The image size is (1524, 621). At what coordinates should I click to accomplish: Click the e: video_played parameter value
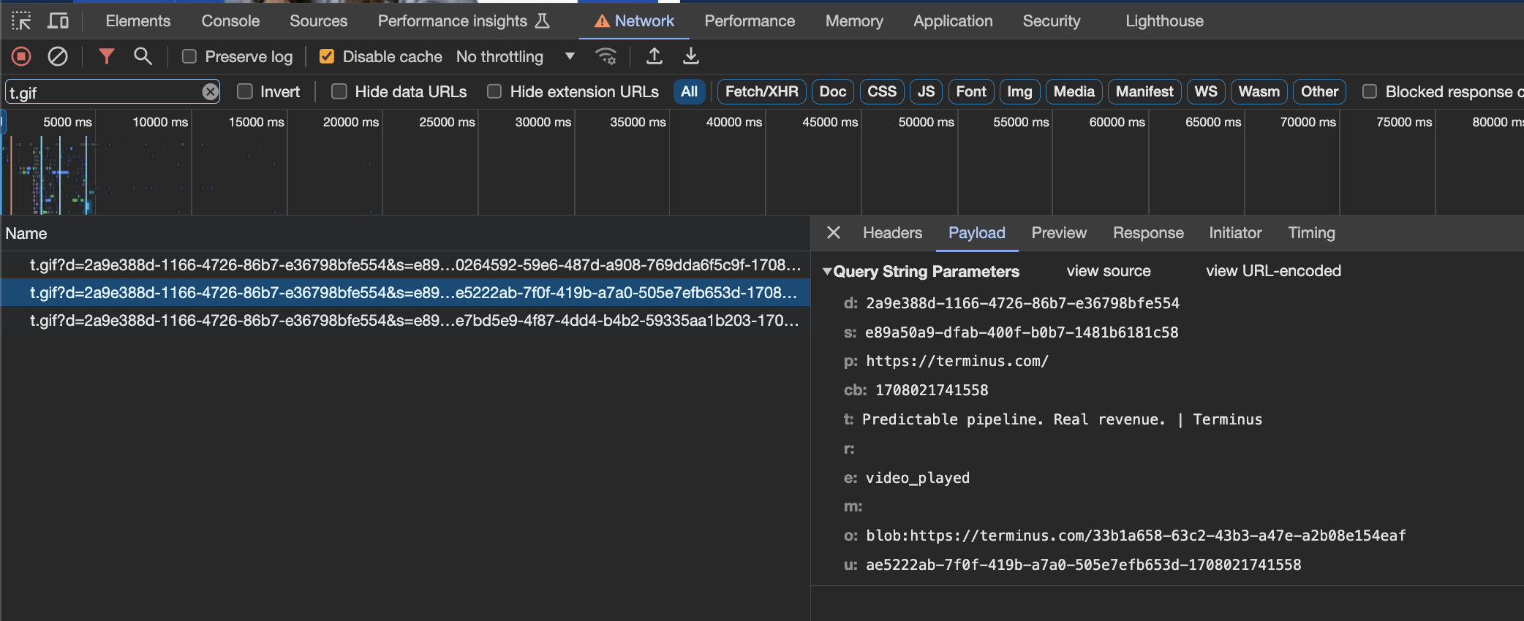[x=918, y=478]
